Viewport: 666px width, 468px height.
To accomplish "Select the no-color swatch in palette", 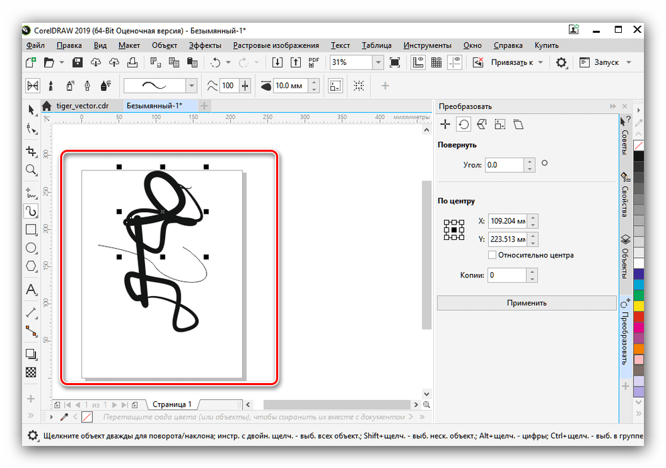I will pyautogui.click(x=639, y=145).
